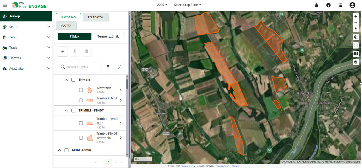Select the Trimble FENDT 1.38 ha field row

tap(90, 100)
